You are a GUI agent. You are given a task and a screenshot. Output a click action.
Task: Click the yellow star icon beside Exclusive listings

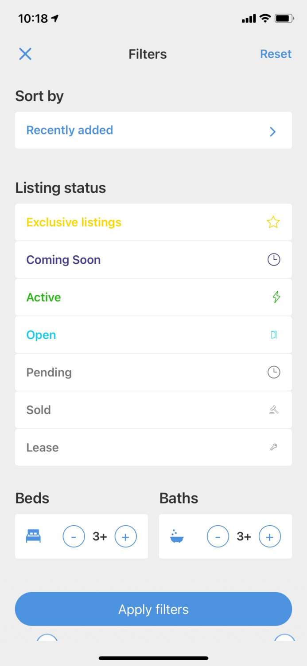tap(273, 222)
